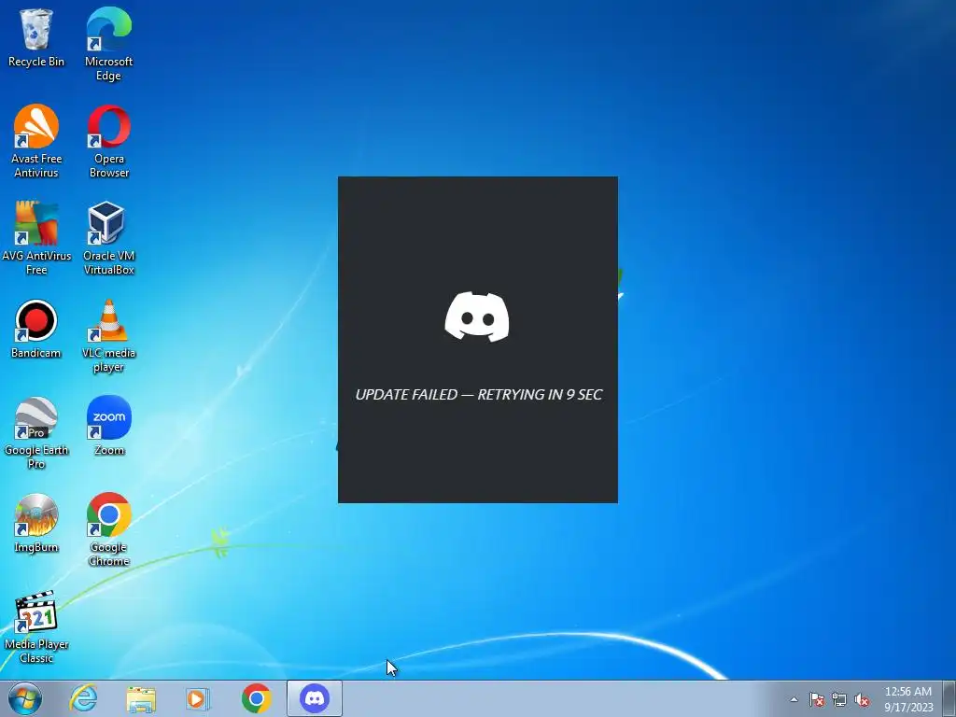Open the clock showing 12:56 AM
956x717 pixels.
tap(908, 699)
